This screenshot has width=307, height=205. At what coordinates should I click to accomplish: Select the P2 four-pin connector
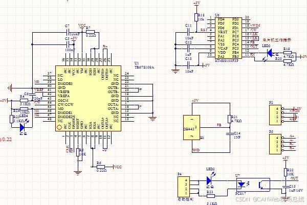coord(275,115)
